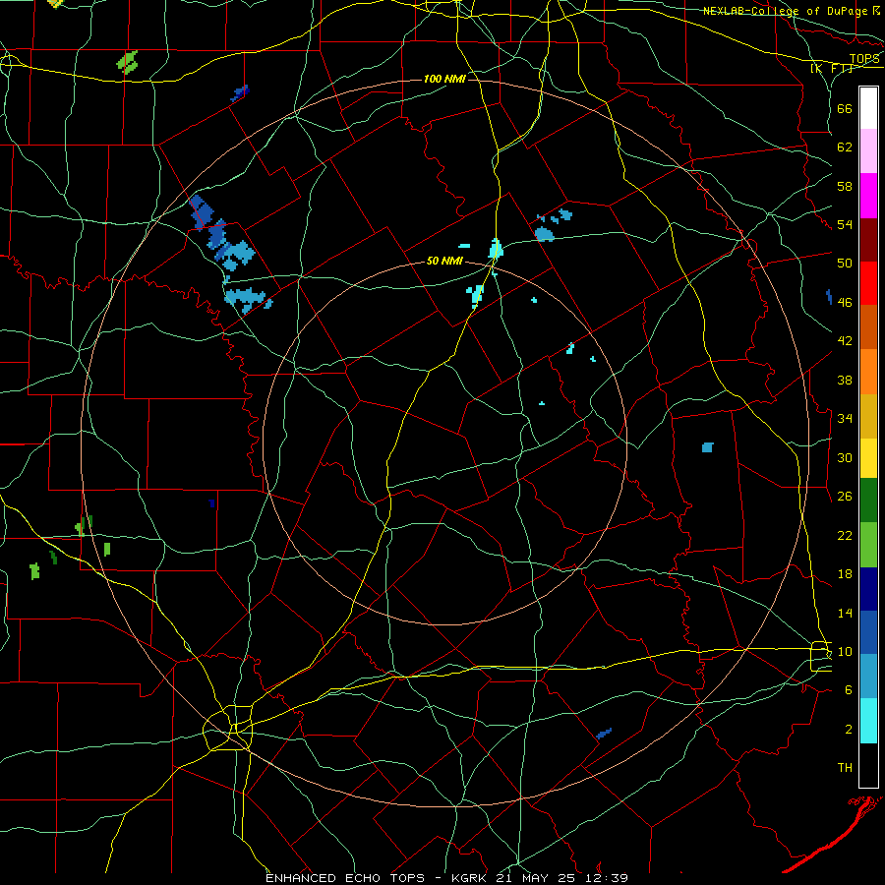Viewport: 885px width, 885px height.
Task: Click the white swatch atop the legend
Action: click(868, 108)
